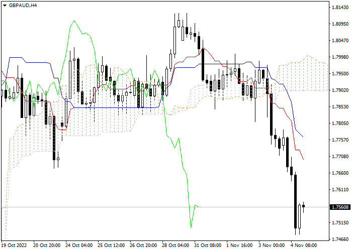Image resolution: width=352 pixels, height=251 pixels.
Task: Click the 4 Nov 08:00 time label
Action: 304,245
